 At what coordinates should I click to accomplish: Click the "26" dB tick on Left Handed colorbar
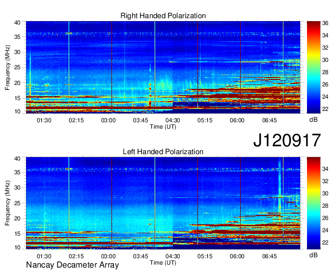pyautogui.click(x=325, y=218)
